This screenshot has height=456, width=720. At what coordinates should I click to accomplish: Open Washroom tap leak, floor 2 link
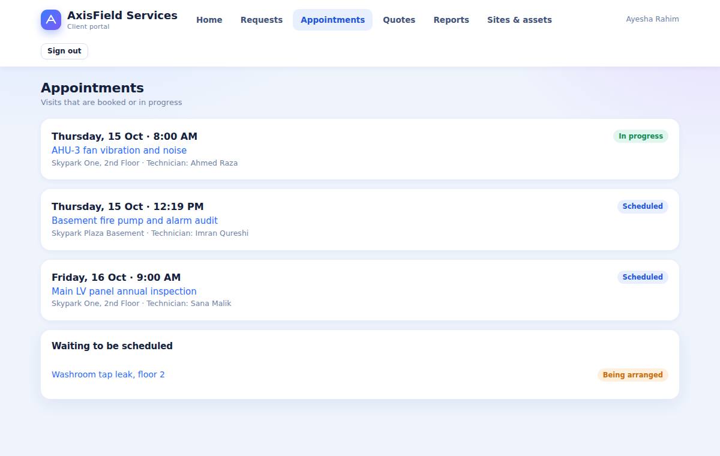(108, 374)
